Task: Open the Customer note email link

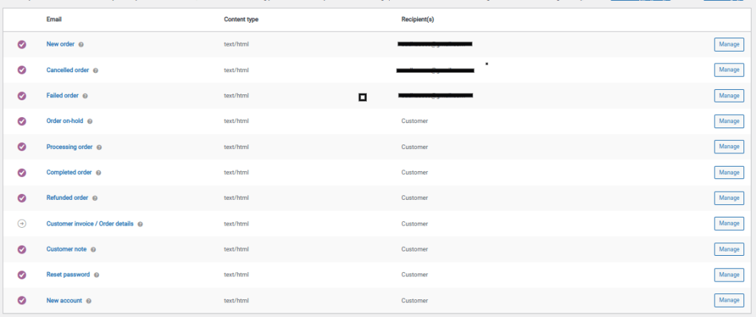Action: click(66, 249)
